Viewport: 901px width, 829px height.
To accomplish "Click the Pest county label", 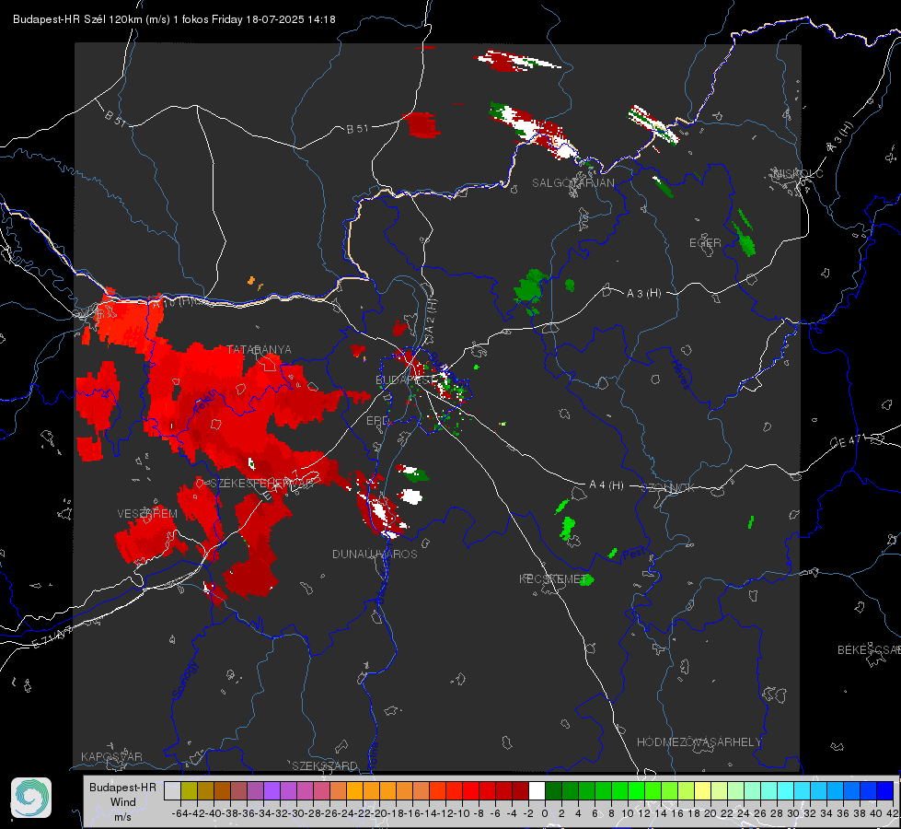I will coord(632,555).
